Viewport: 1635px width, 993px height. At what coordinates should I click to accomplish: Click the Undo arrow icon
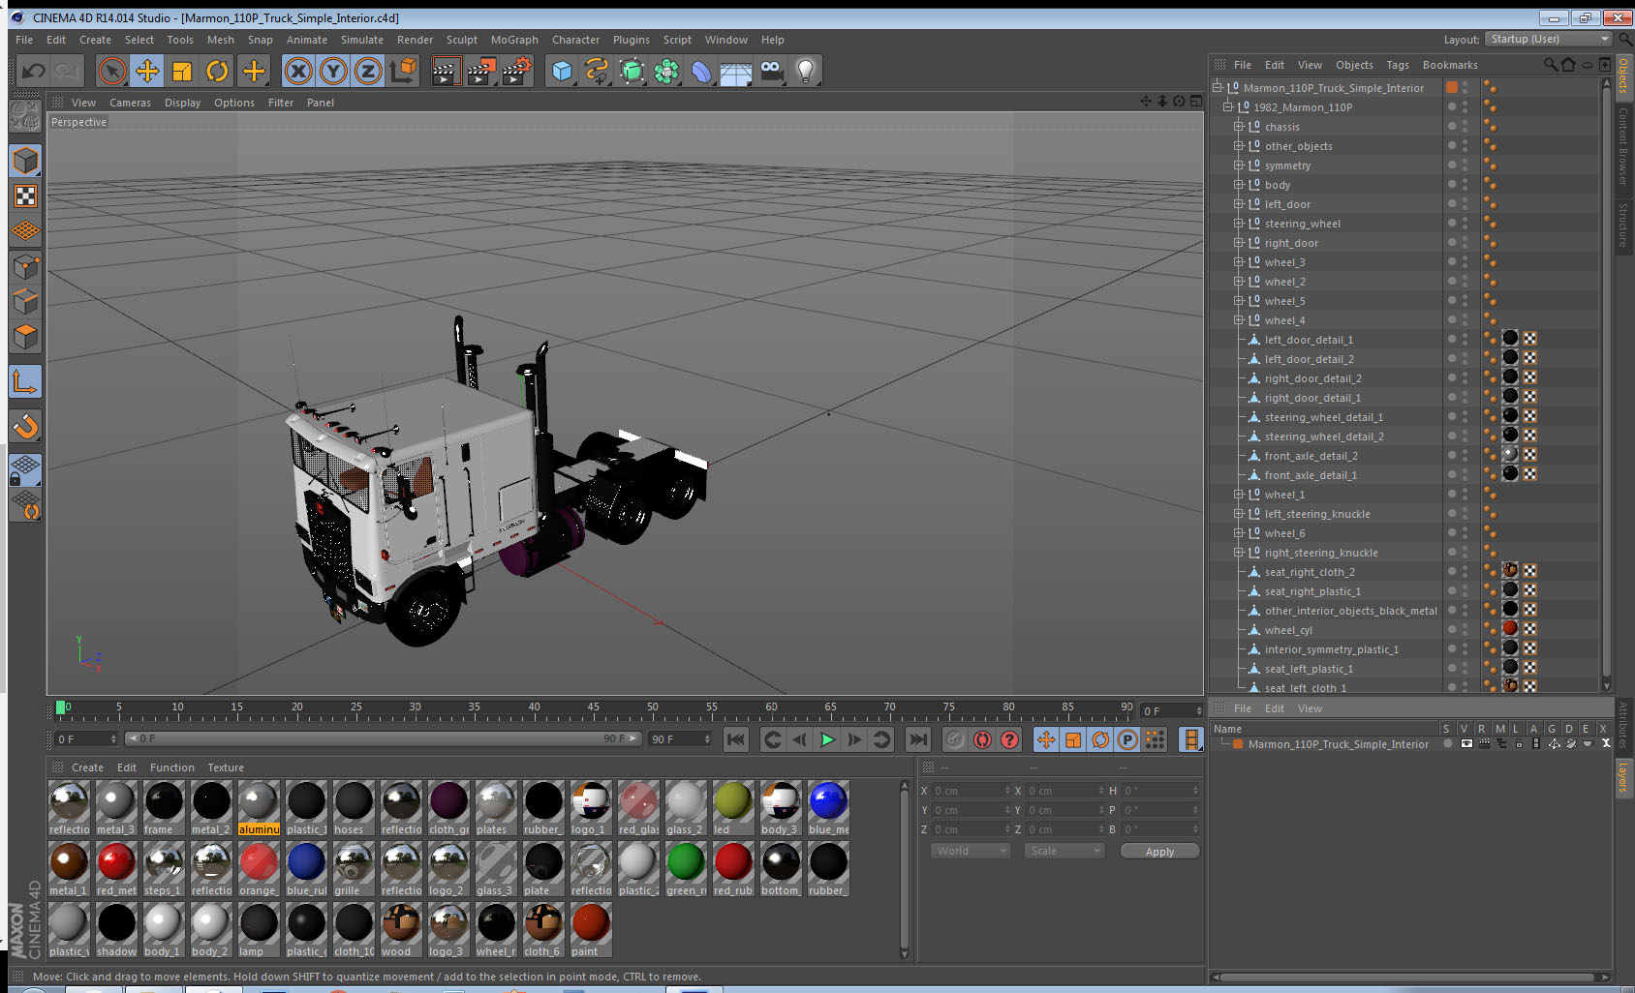click(x=33, y=71)
